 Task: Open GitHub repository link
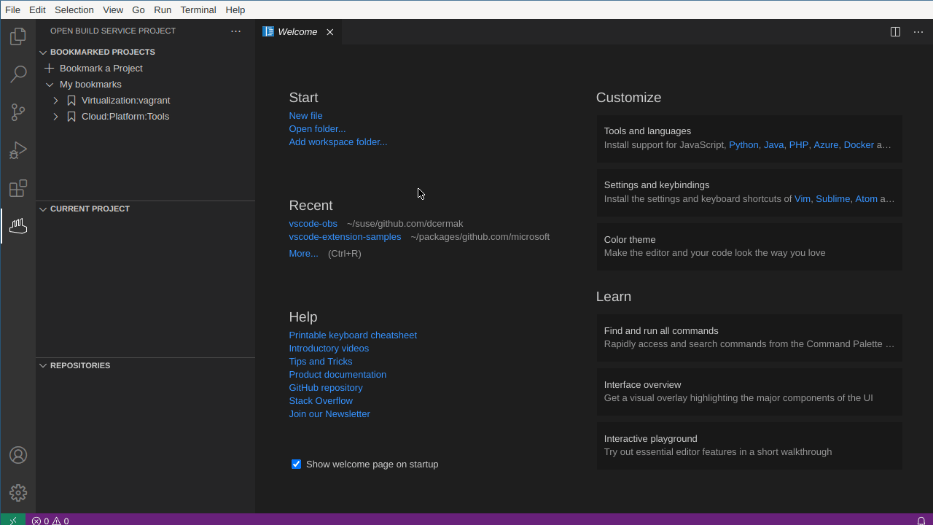326,388
